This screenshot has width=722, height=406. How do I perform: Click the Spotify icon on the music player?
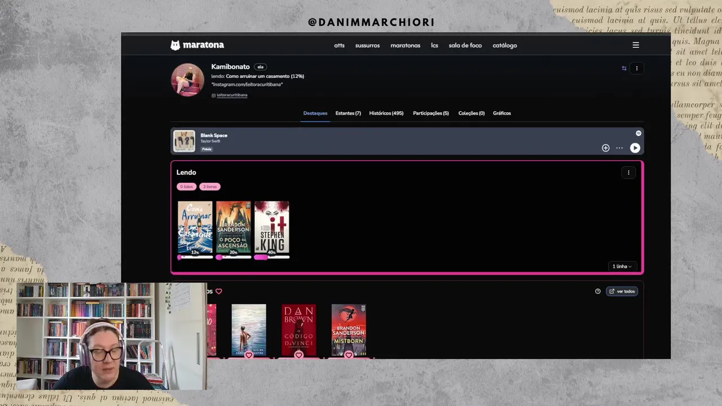pos(639,134)
